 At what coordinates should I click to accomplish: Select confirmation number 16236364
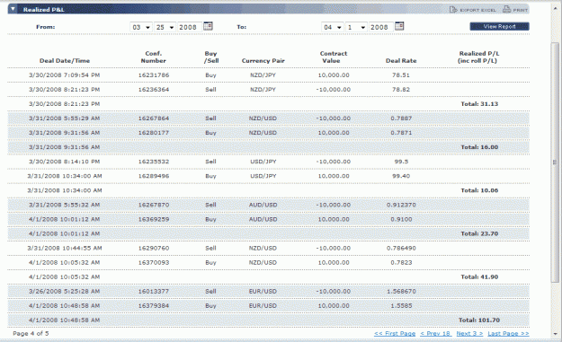[154, 90]
